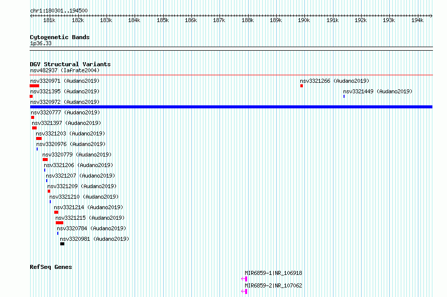
Task: Select the nsv3320972 long blue variant bar
Action: pyautogui.click(x=231, y=107)
